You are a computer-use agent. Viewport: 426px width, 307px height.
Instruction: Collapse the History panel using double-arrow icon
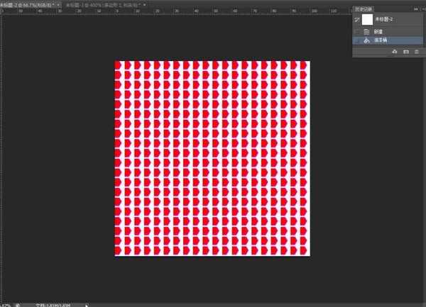416,9
